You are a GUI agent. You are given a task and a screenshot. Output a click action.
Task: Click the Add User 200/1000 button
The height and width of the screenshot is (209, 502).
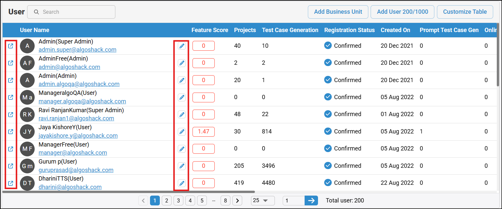[x=402, y=12]
